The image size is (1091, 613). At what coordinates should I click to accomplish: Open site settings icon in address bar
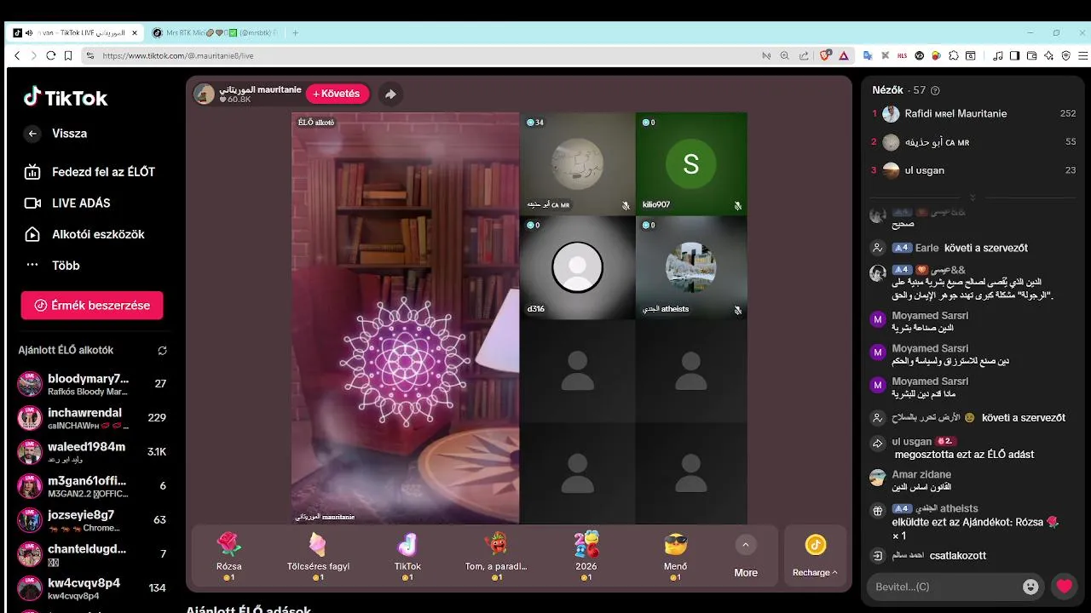click(x=89, y=55)
